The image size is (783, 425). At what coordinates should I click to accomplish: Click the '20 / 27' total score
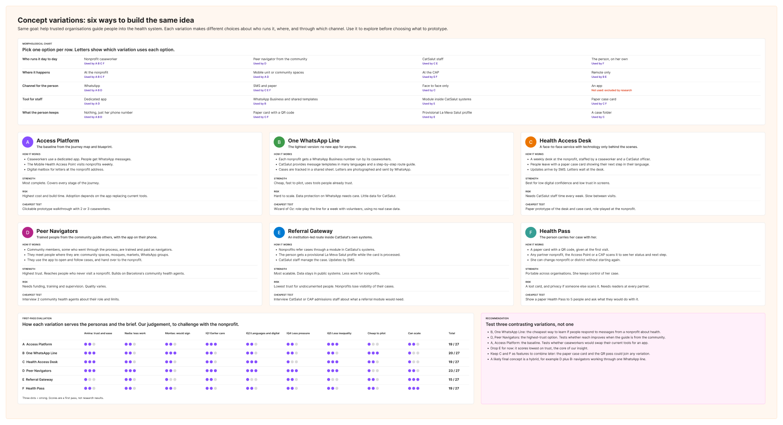(x=454, y=353)
